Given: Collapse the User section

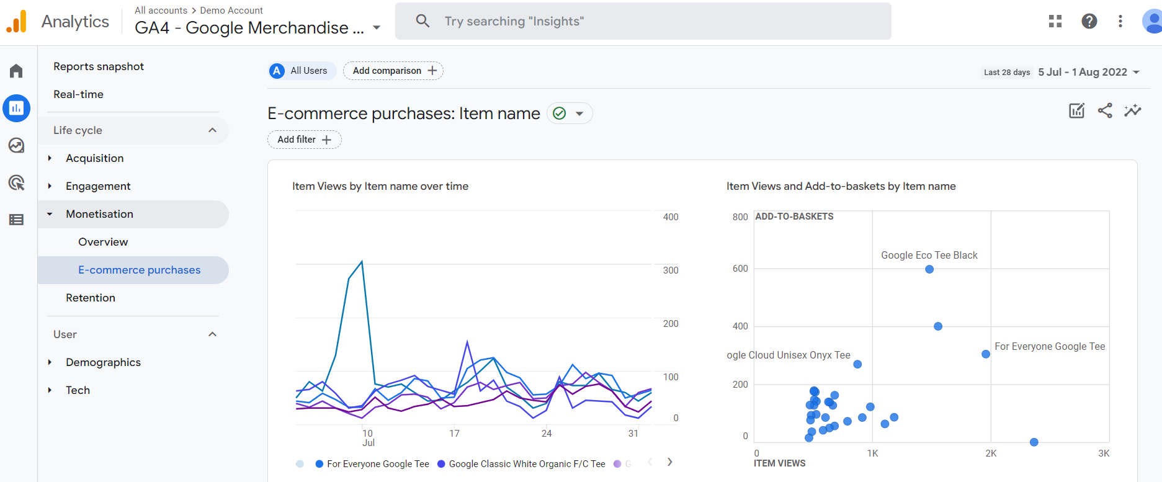Looking at the screenshot, I should 213,334.
